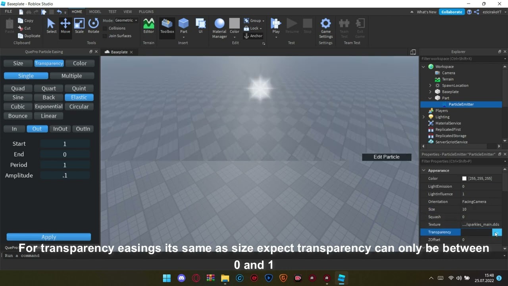This screenshot has width=508, height=286.
Task: Enable the Collisions checkbox
Action: coord(105,28)
